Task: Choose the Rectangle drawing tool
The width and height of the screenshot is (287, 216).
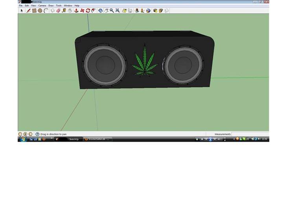Action: coord(34,11)
